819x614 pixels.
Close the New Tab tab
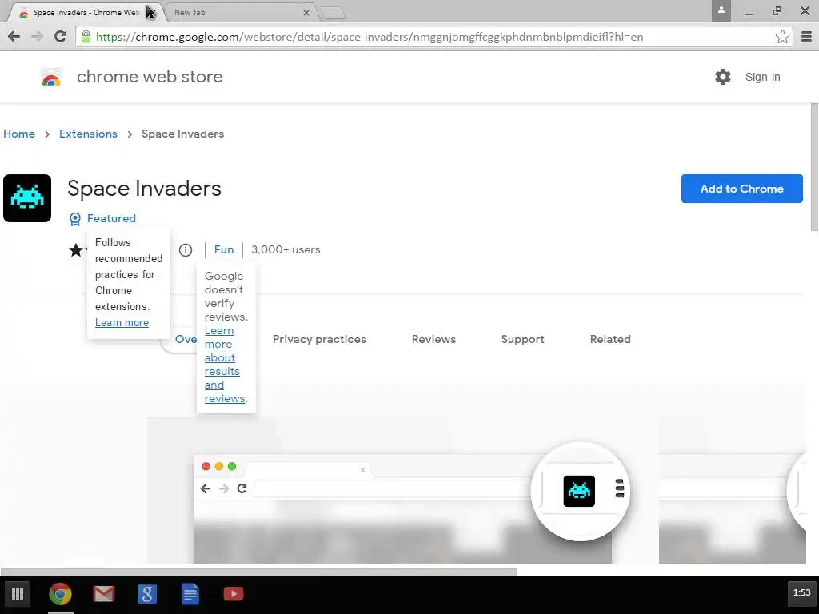[306, 13]
